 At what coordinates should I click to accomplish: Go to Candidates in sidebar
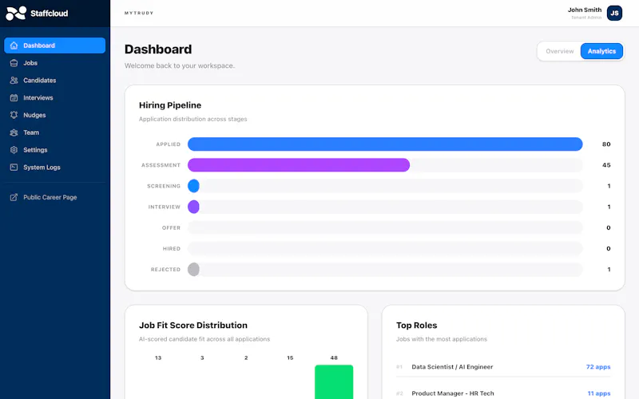tap(54, 81)
